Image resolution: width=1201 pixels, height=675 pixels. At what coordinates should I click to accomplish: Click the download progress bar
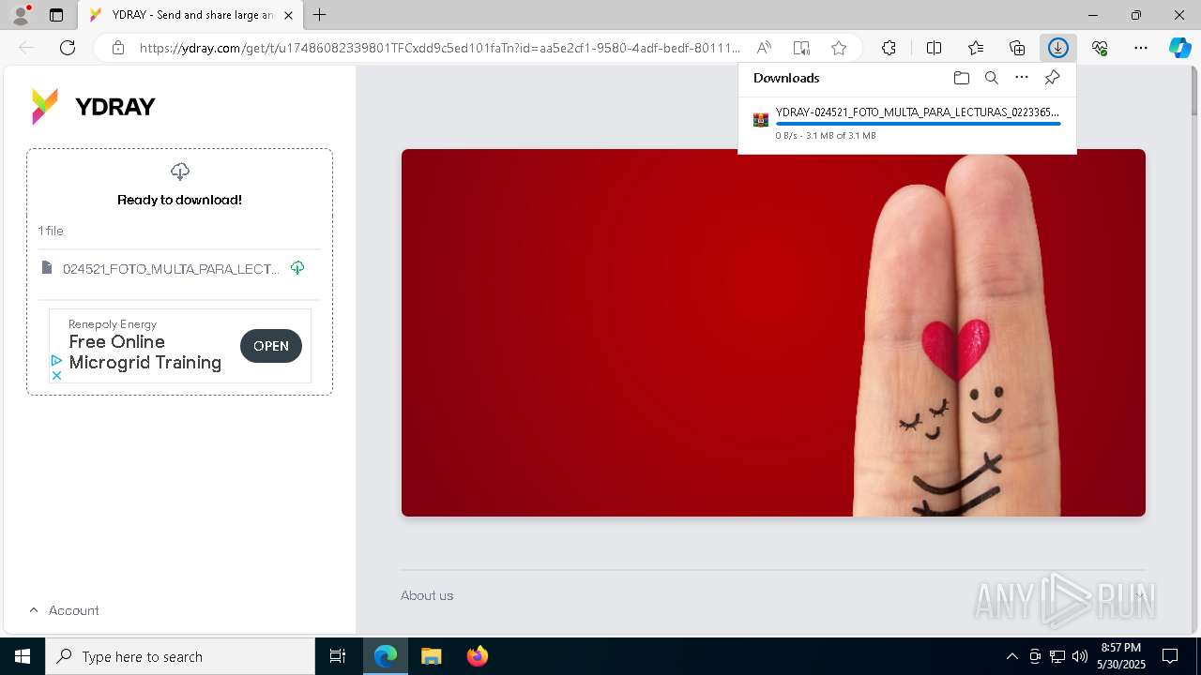(918, 124)
